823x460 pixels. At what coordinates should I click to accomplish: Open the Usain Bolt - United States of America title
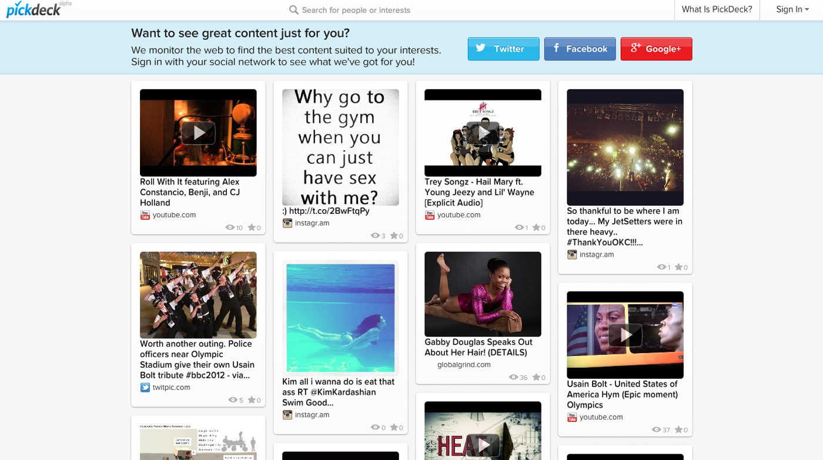click(x=623, y=394)
